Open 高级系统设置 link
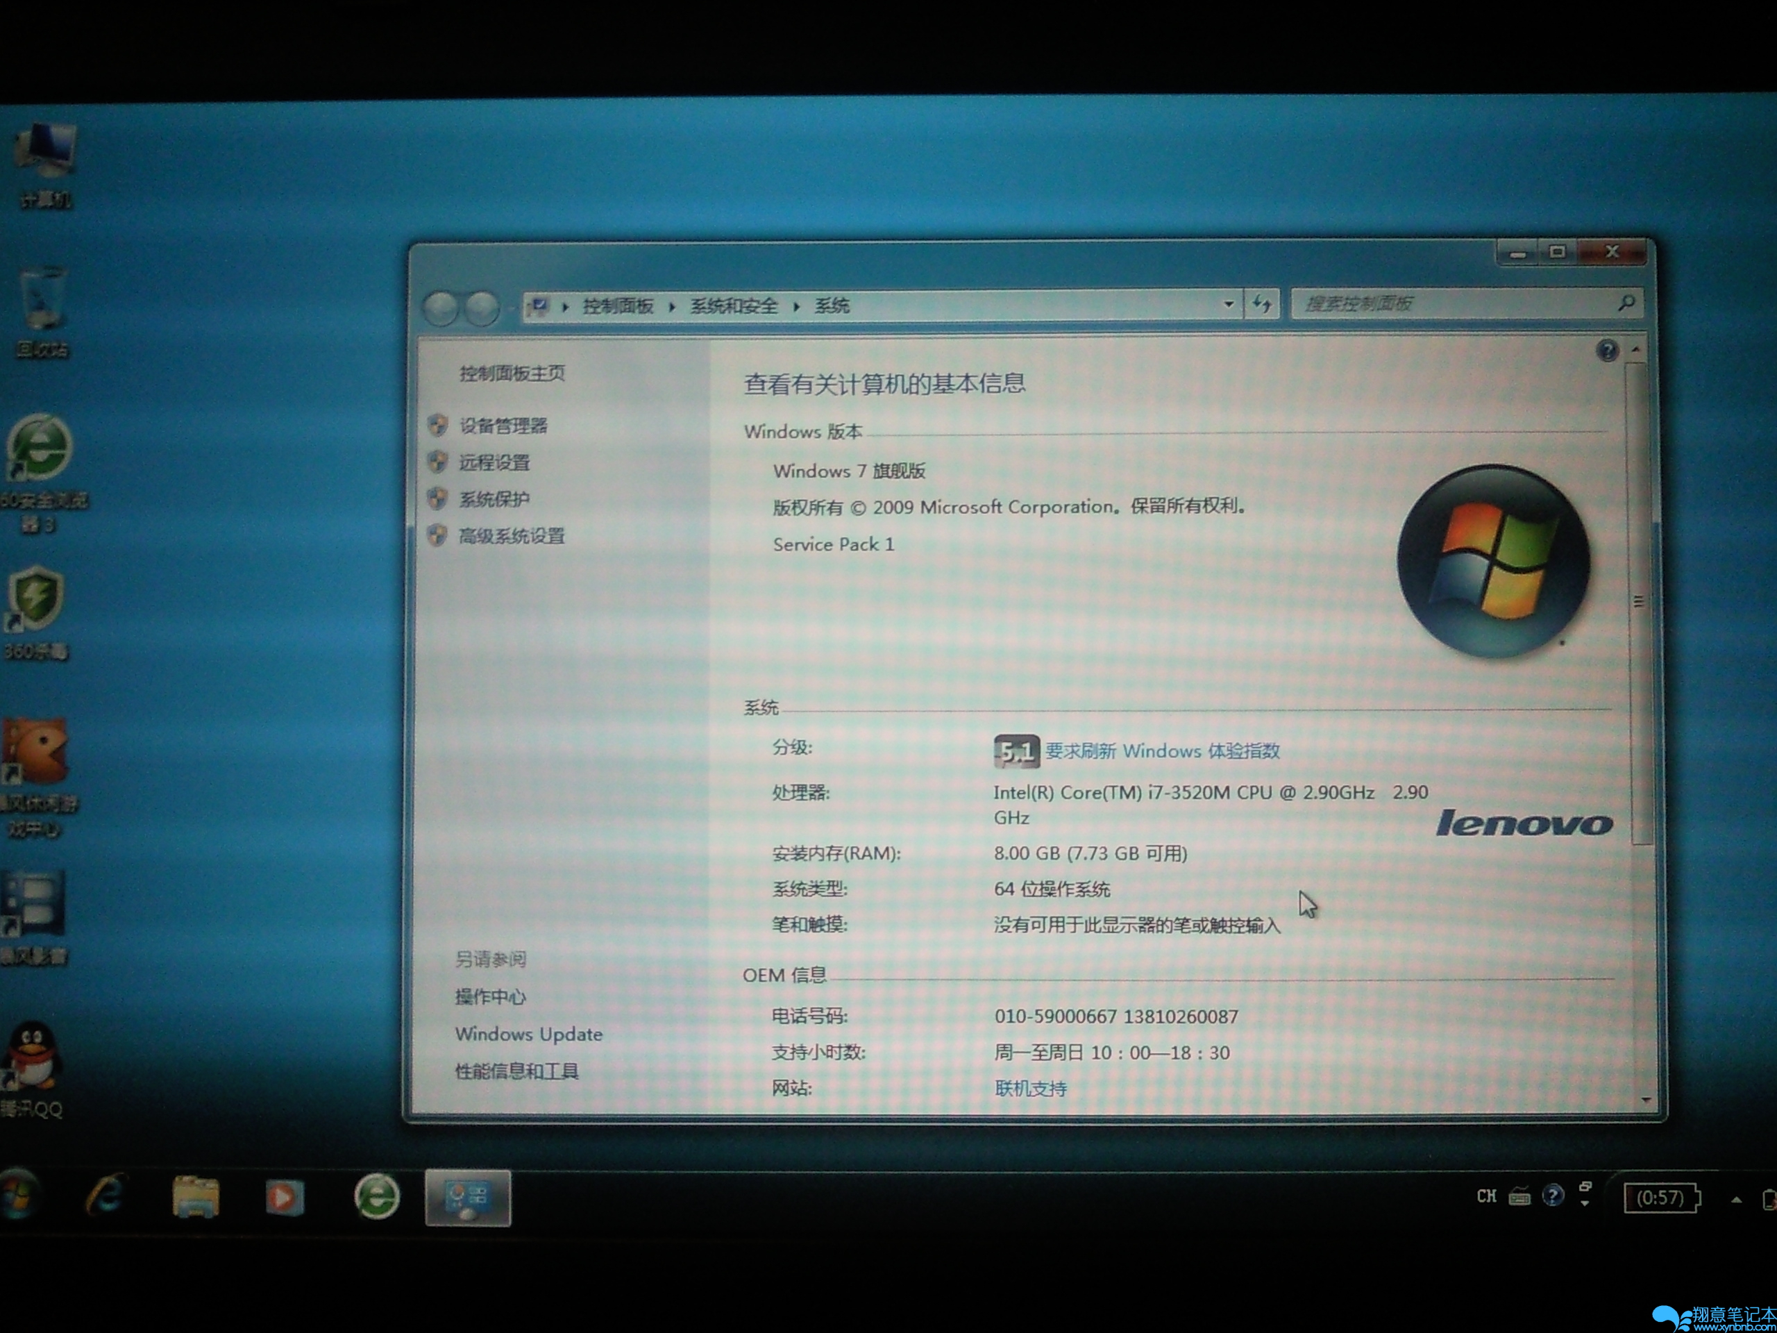The image size is (1777, 1333). (512, 536)
